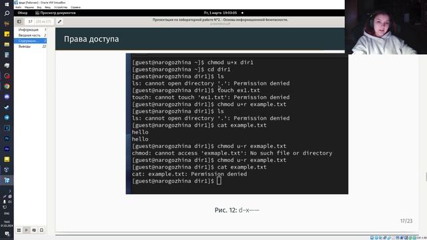Screen dimensions: 427x240
Task: Open the Windows Start menu
Action: [7, 5]
